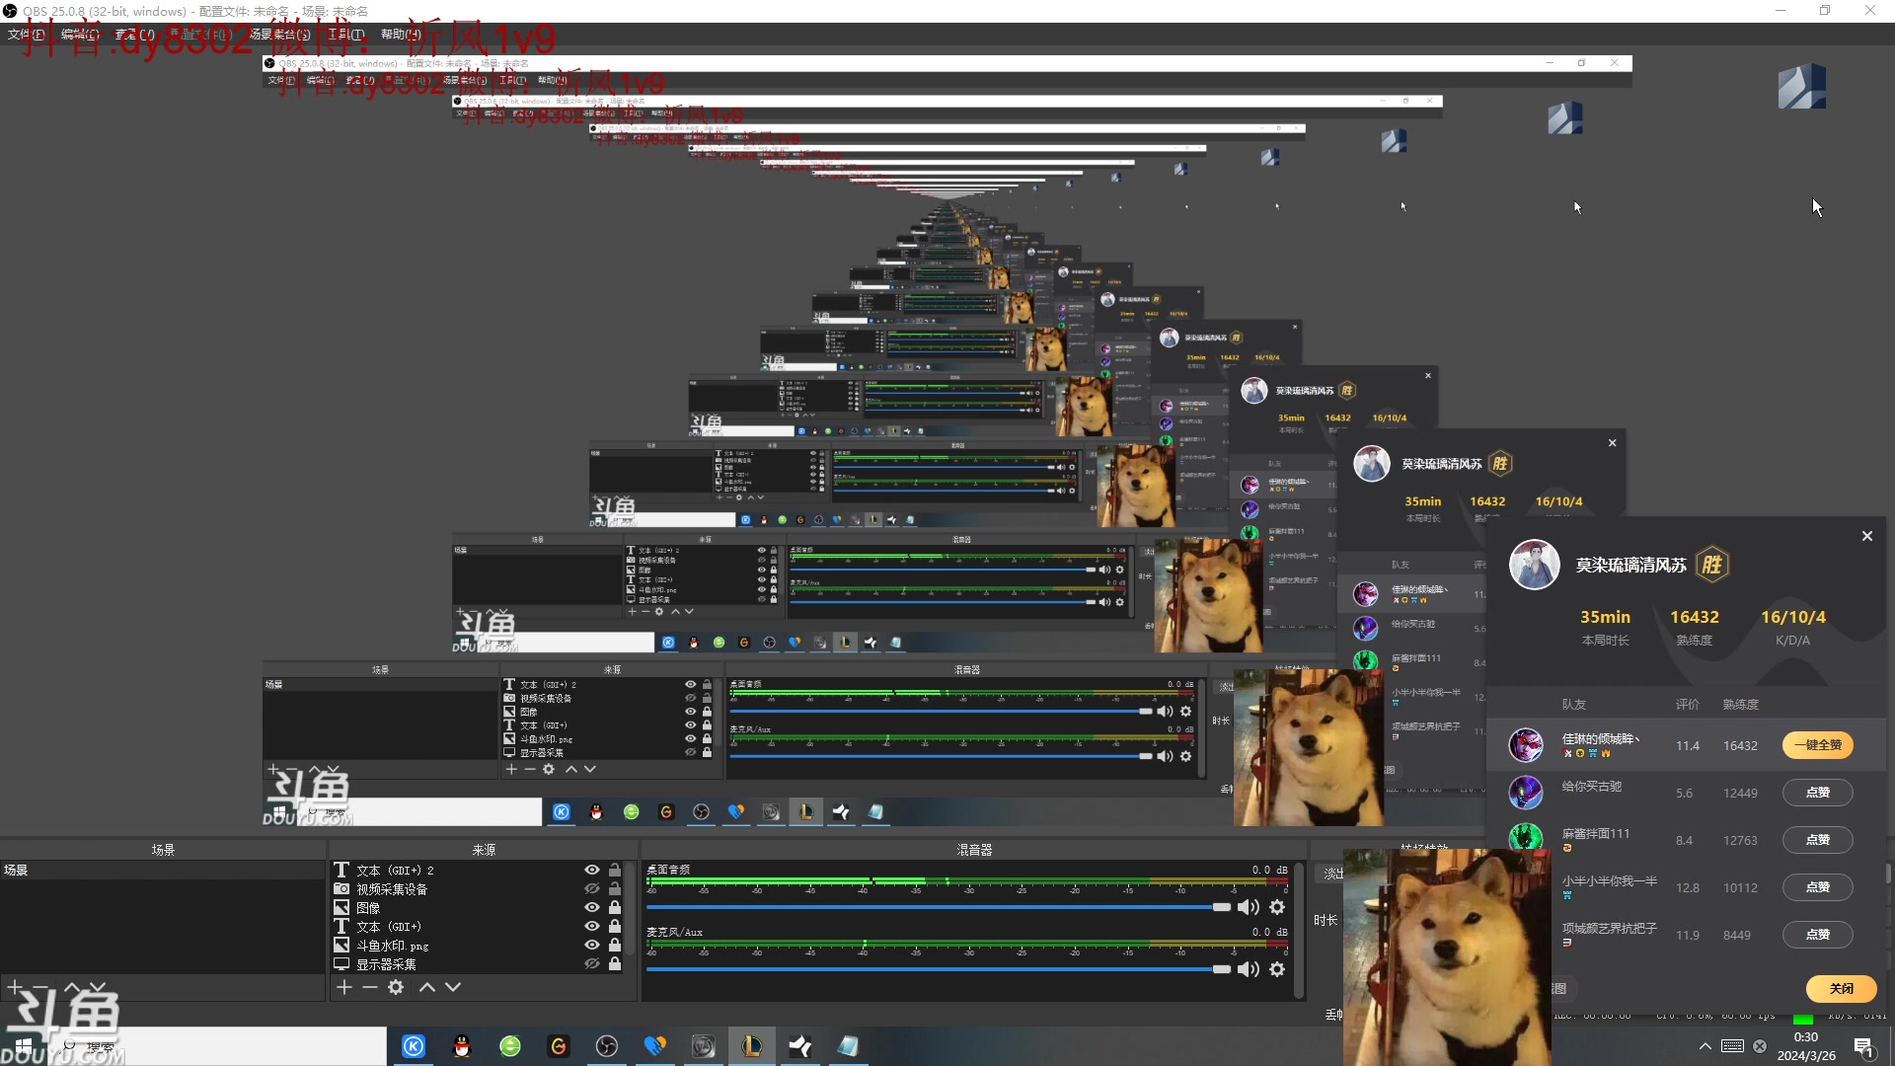Screen dimensions: 1895x1066
Task: Click 点赞 for 小半小半你我一半
Action: pos(1817,887)
